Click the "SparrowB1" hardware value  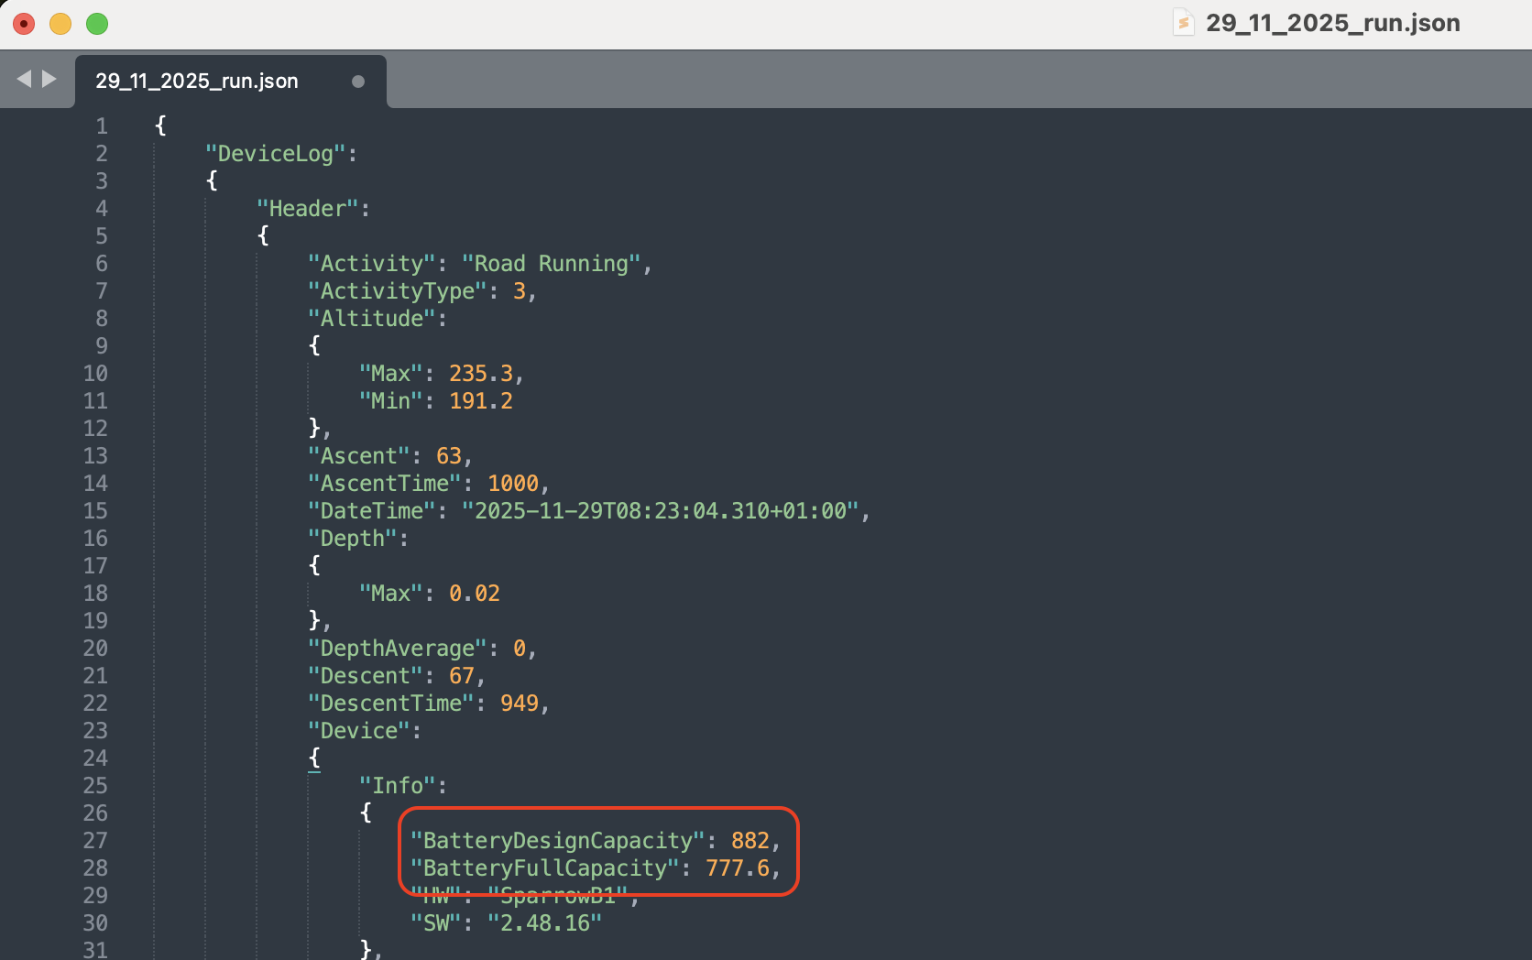(560, 895)
